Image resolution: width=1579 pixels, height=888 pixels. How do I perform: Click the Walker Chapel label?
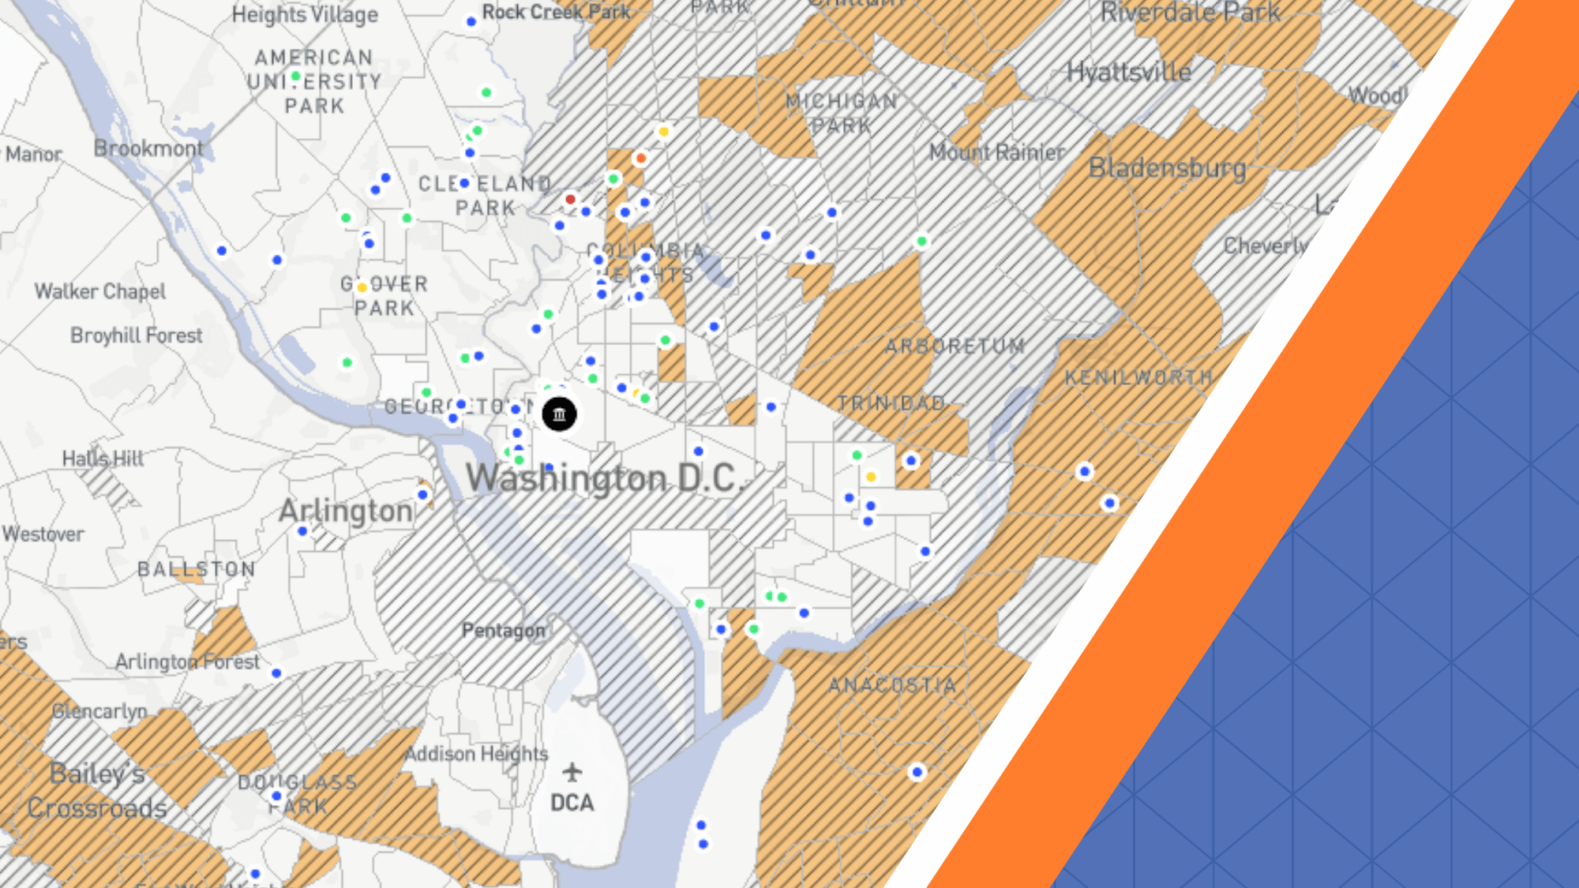click(x=100, y=291)
